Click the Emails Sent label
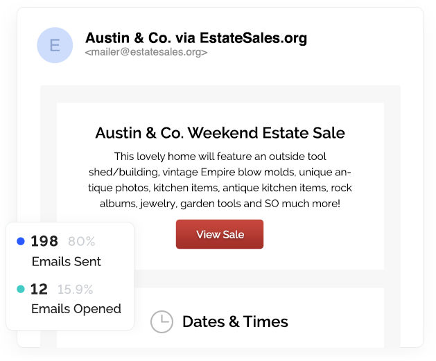 coord(67,261)
